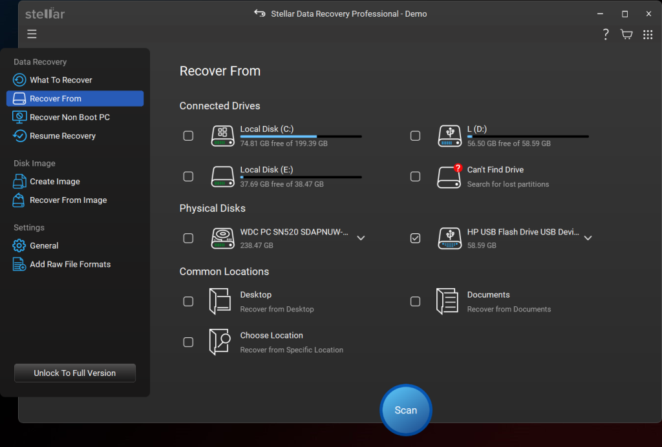This screenshot has height=447, width=662.
Task: Close the Stellar Data Recovery window
Action: click(x=649, y=14)
